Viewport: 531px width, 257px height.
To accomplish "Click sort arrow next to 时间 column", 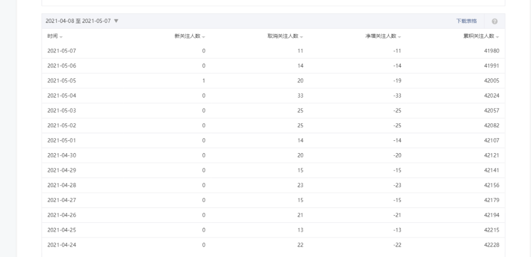I will pyautogui.click(x=61, y=37).
